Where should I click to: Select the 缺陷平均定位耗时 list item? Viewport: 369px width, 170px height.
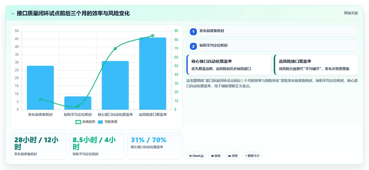[x=272, y=45]
